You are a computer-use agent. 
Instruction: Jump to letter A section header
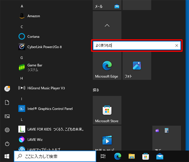tap(22, 6)
